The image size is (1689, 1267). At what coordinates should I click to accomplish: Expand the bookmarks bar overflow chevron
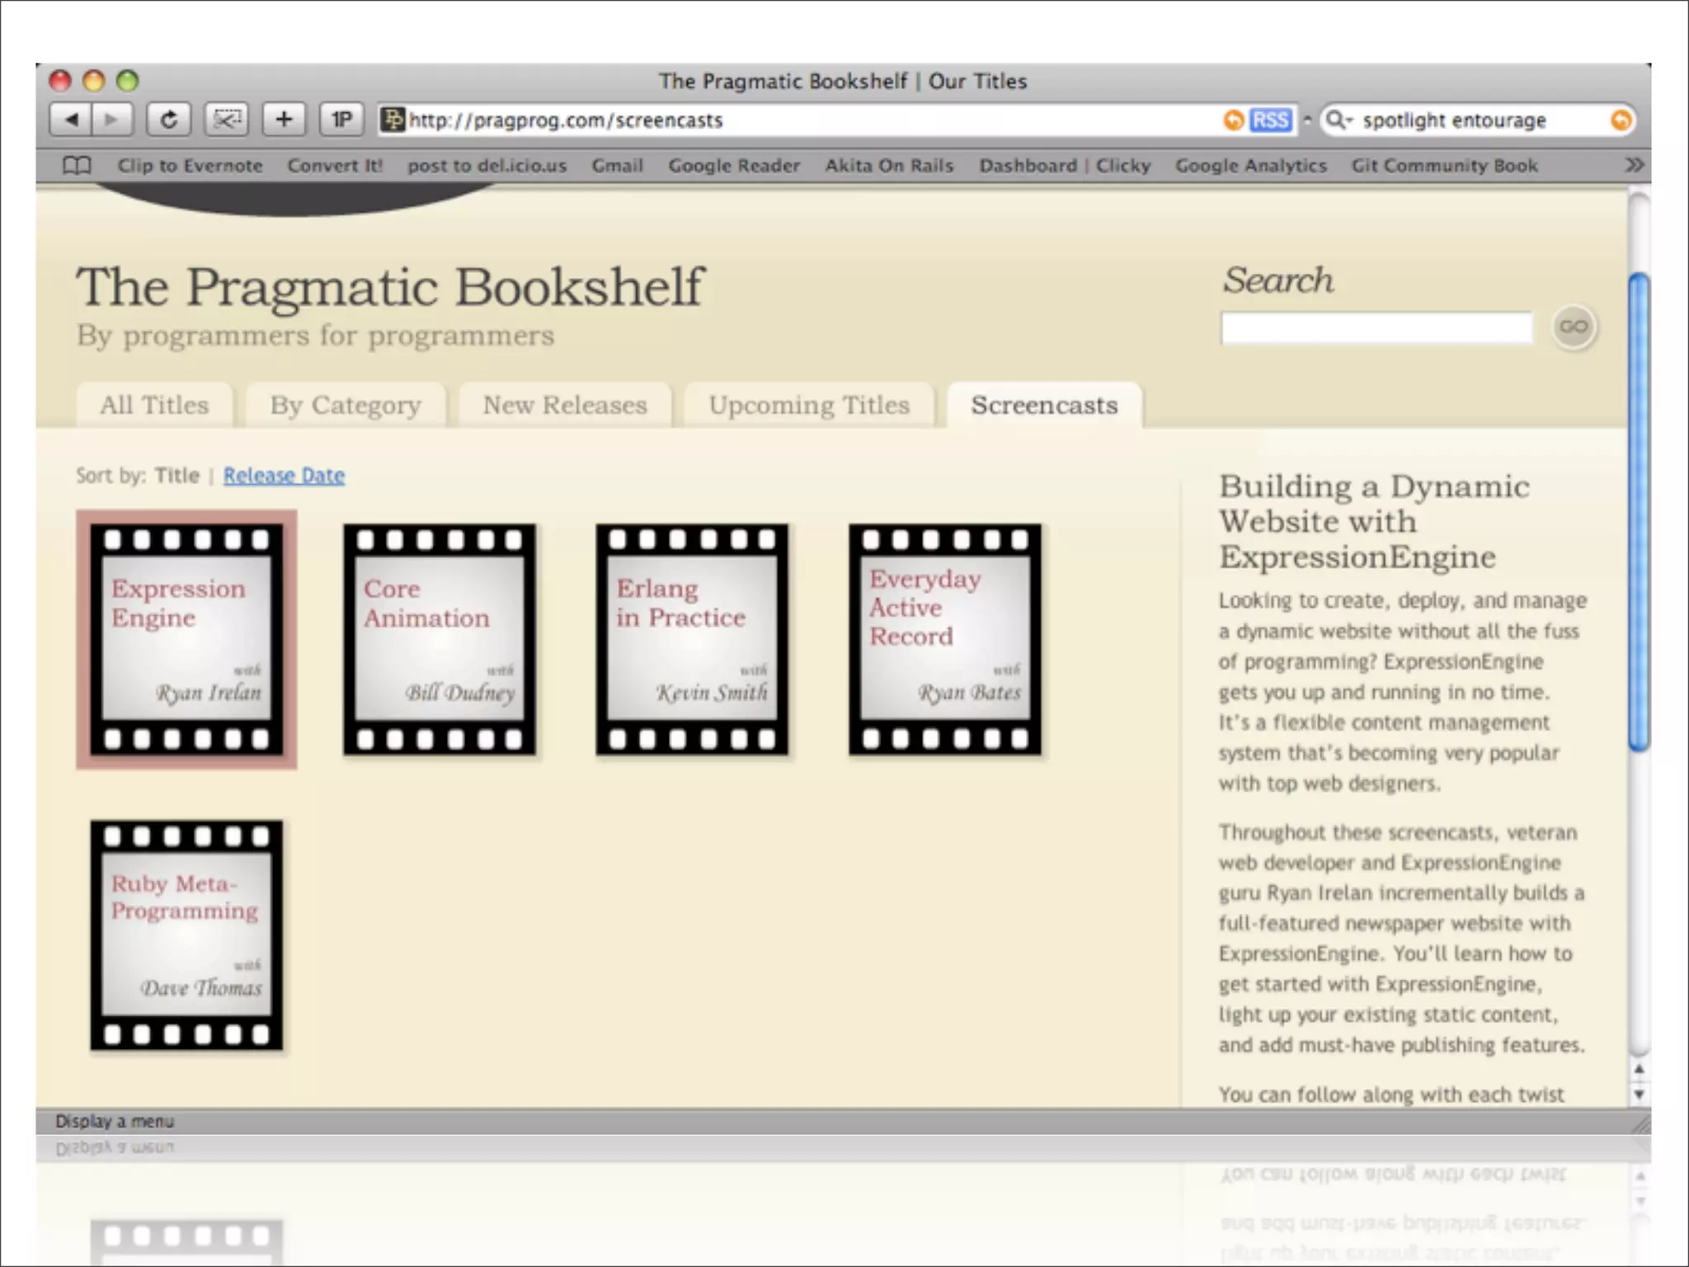tap(1634, 165)
